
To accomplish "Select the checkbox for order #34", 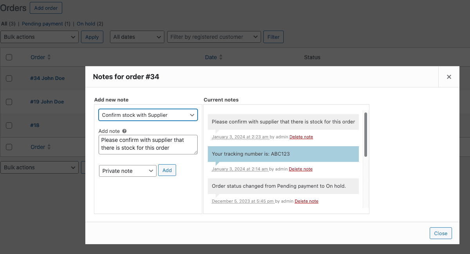I will click(x=9, y=78).
